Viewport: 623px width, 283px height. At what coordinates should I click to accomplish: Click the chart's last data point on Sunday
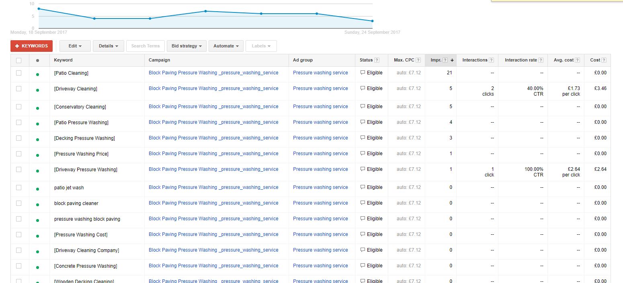372,21
